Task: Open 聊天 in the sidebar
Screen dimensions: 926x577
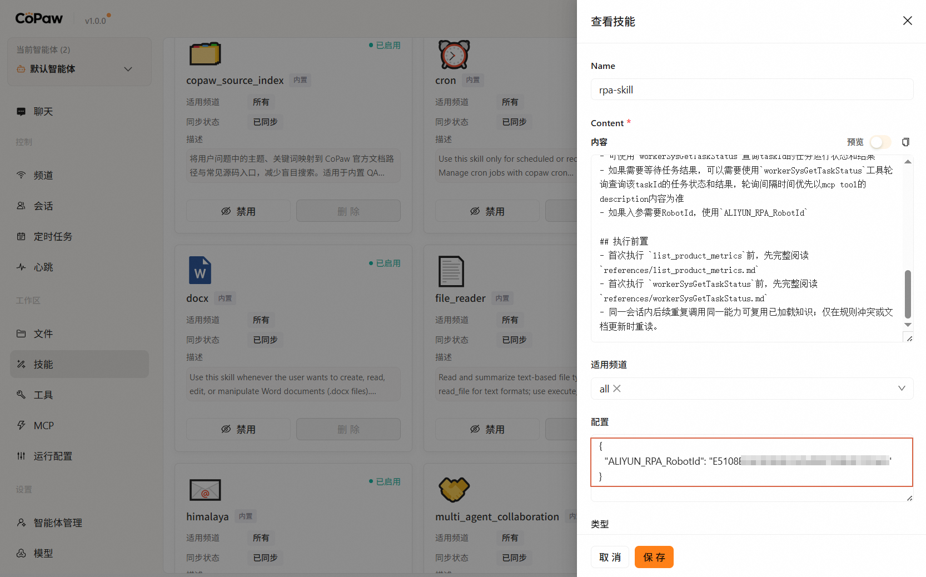Action: click(79, 112)
